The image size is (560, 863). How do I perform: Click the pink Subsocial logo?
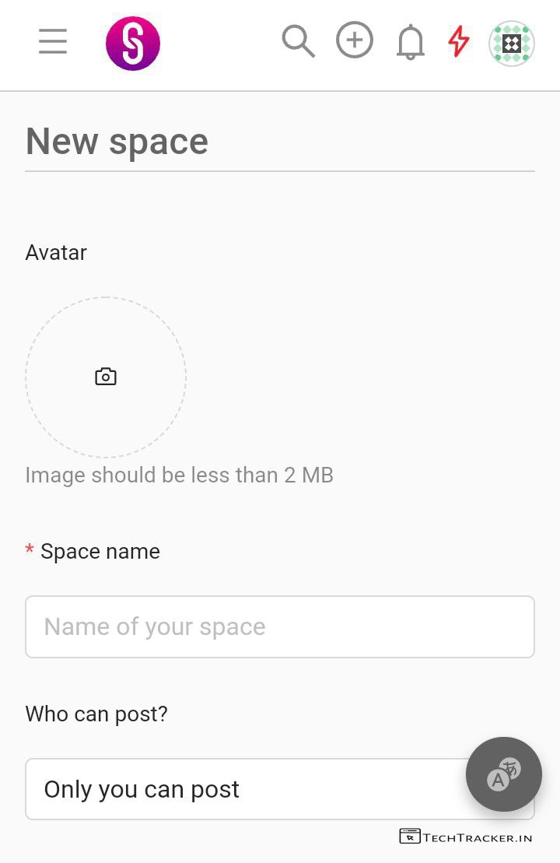pyautogui.click(x=133, y=44)
